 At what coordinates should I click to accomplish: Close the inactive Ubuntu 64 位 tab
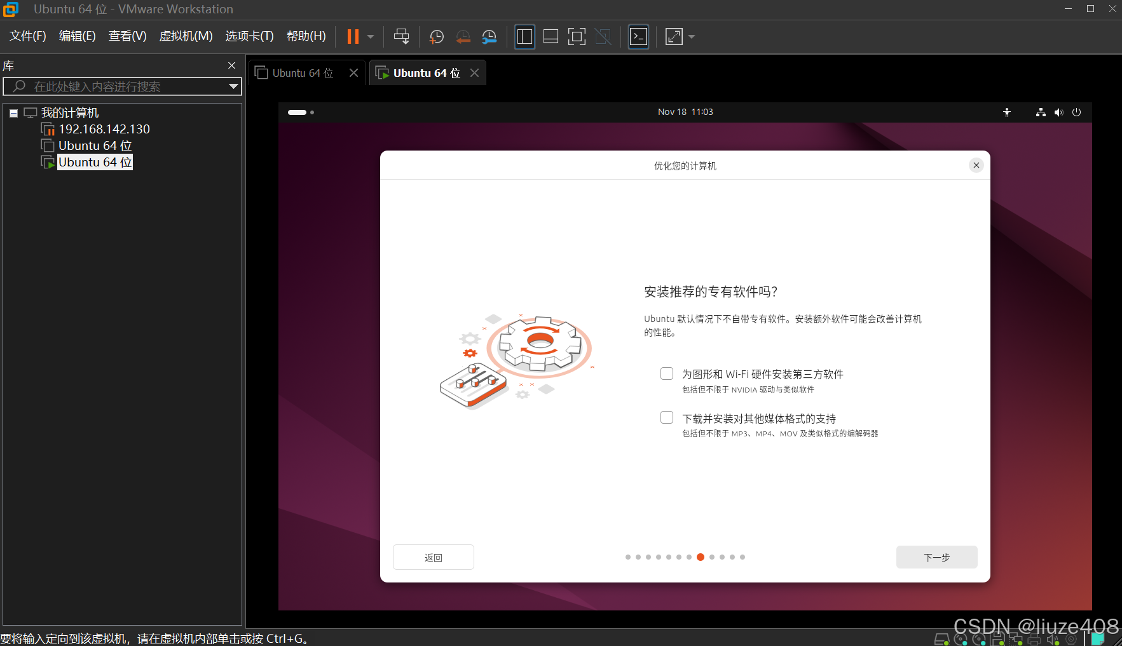click(354, 73)
